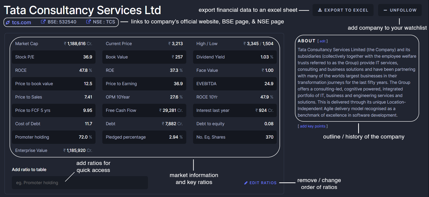Select the No. Eq. Shares 370 row

point(235,137)
